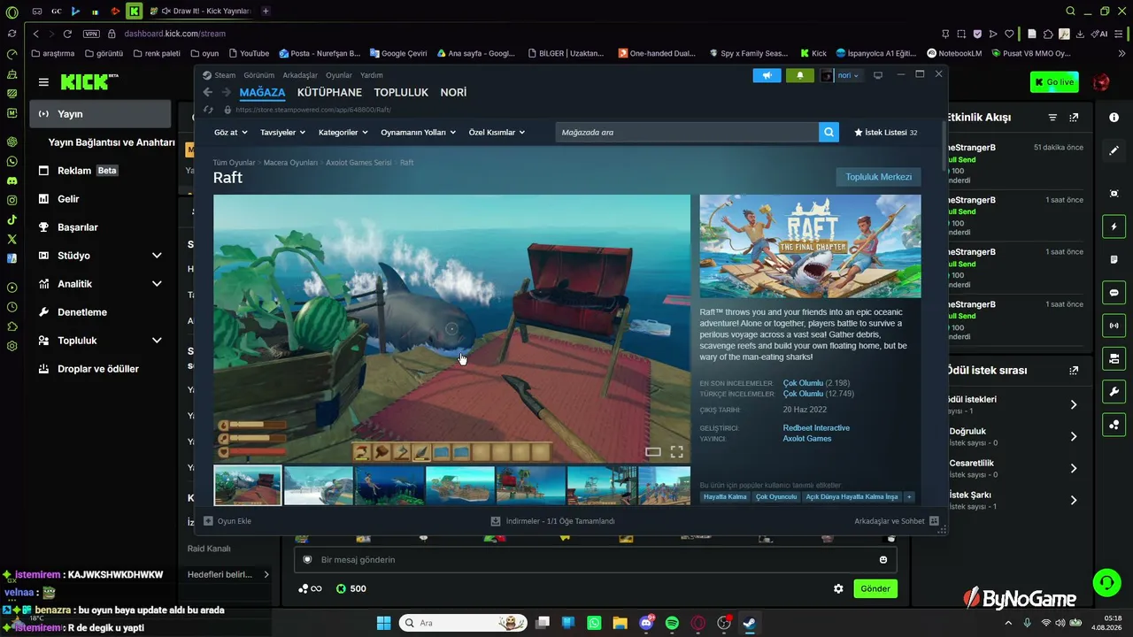Viewport: 1133px width, 637px height.
Task: Switch to the KÜTÜPHANE tab in Steam
Action: tap(329, 92)
